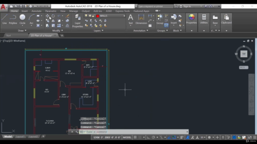Add a new drawing tab with plus

pos(62,36)
